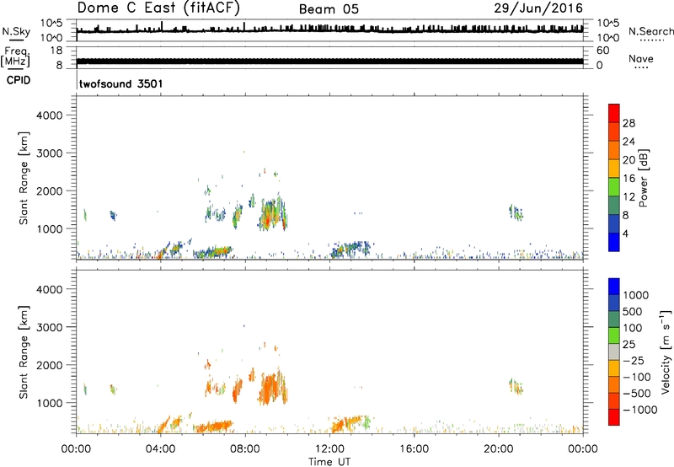Click the echo patch near 20:45 in power panel
The width and height of the screenshot is (674, 467).
point(516,212)
